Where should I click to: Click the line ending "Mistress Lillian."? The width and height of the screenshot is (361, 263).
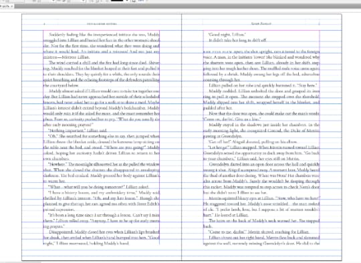coord(67,57)
